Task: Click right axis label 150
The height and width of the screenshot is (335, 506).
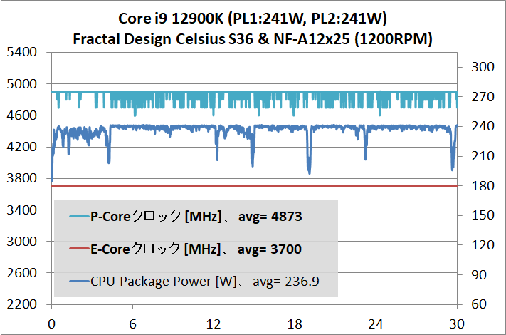Action: 483,215
